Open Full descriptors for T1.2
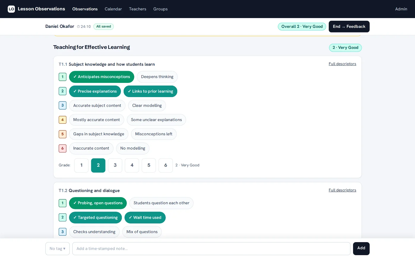Viewport: 415px width, 259px height. pyautogui.click(x=342, y=190)
